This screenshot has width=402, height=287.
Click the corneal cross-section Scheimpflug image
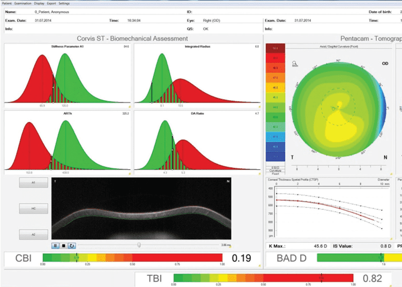142,209
